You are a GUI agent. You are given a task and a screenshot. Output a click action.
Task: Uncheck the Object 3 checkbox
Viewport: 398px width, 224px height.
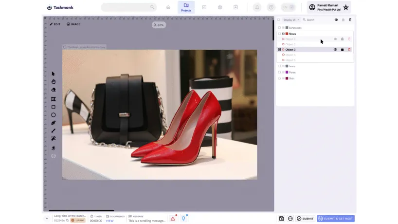tap(279, 50)
